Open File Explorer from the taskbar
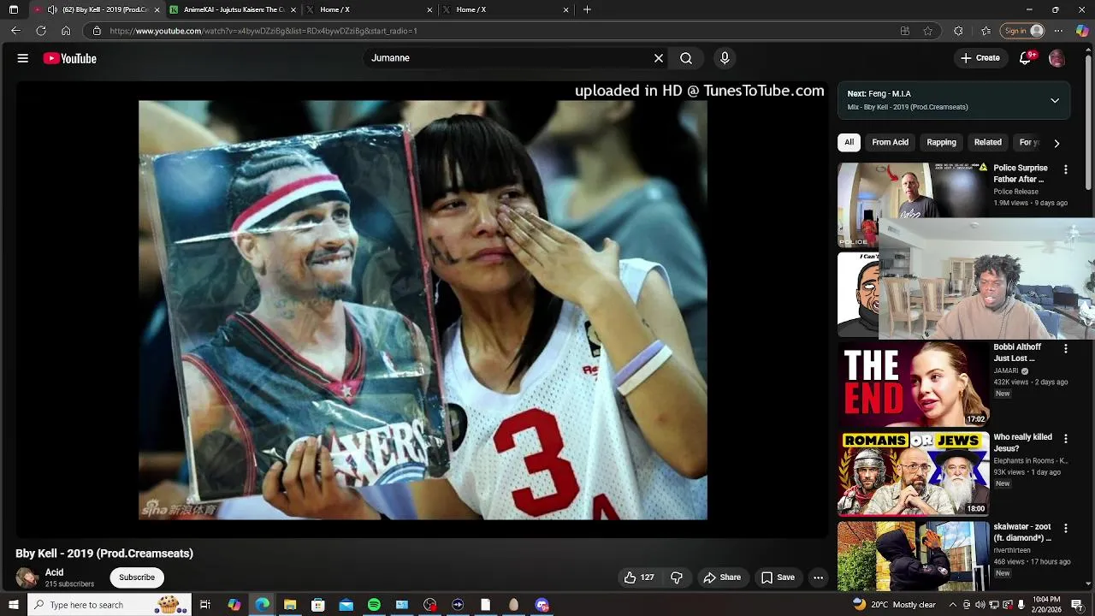1095x616 pixels. pyautogui.click(x=290, y=605)
